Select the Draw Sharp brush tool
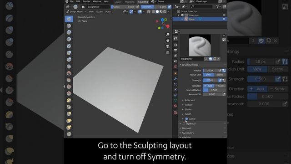This screenshot has height=164, width=291. (x=69, y=26)
